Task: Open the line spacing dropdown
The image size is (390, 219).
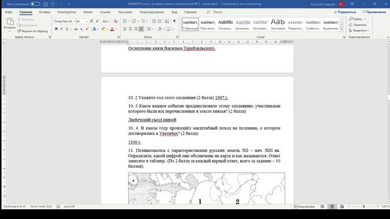Action: tap(149, 29)
